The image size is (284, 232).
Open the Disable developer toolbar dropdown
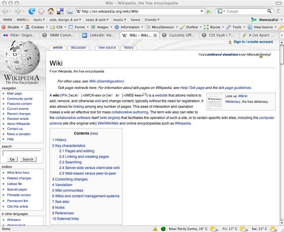click(x=11, y=27)
